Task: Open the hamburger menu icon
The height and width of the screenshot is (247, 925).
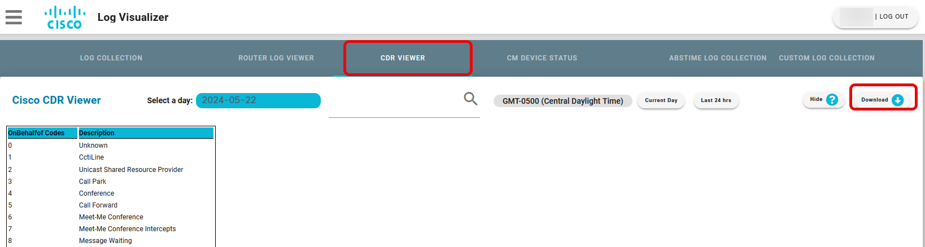Action: [x=14, y=17]
